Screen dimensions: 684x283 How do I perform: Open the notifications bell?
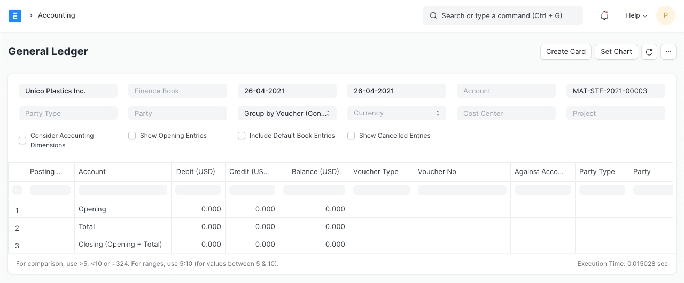tap(604, 15)
